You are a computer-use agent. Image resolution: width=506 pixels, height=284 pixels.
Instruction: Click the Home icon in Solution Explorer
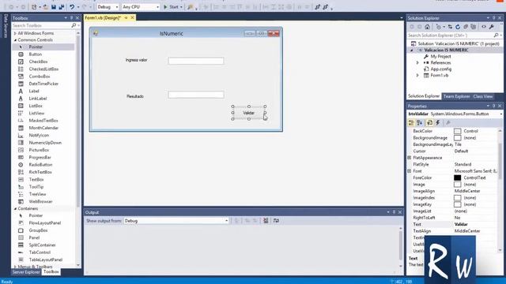(x=427, y=27)
